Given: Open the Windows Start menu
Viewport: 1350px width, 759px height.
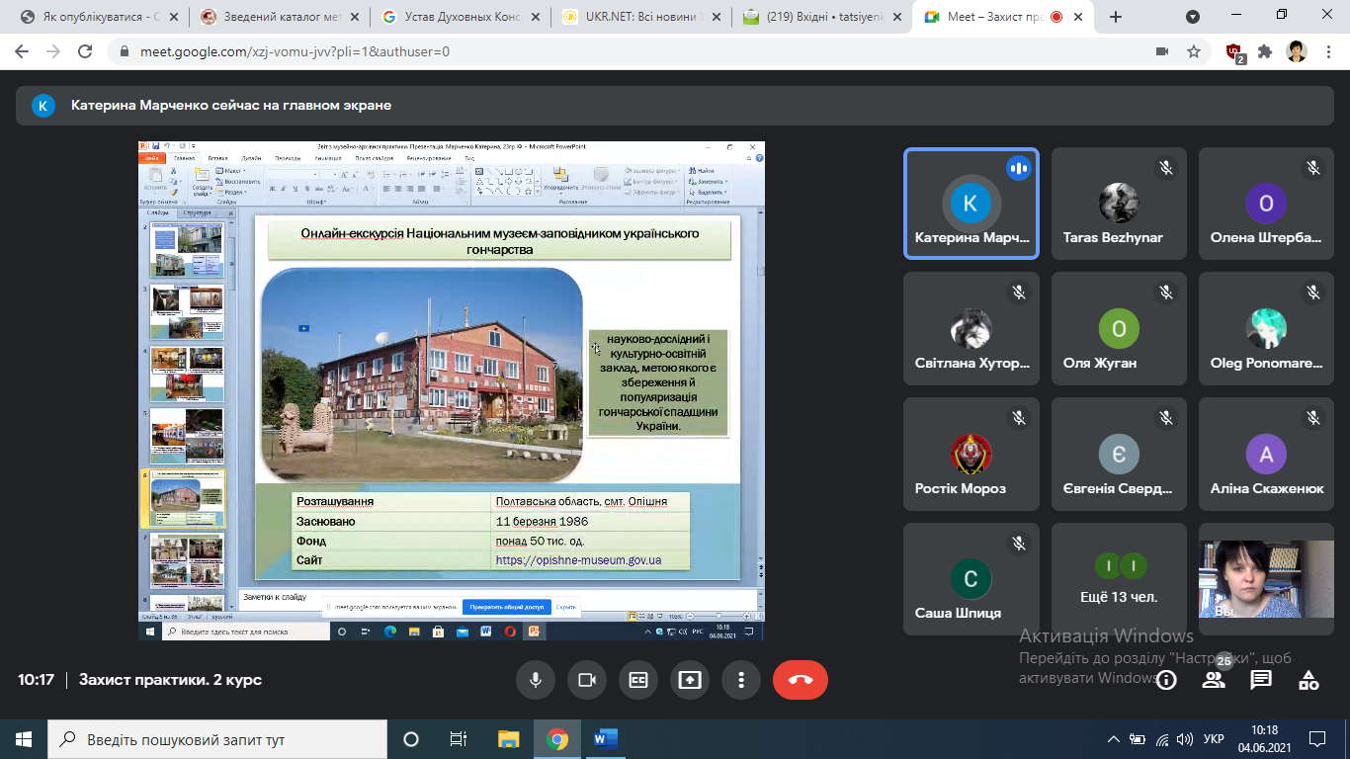Looking at the screenshot, I should (x=24, y=739).
